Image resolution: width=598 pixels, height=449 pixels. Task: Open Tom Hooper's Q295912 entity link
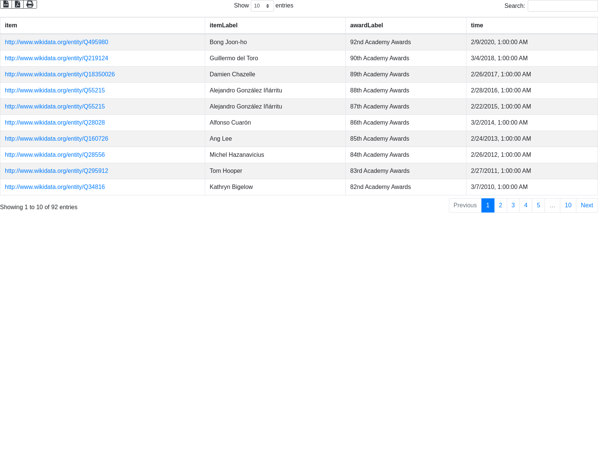click(x=56, y=171)
